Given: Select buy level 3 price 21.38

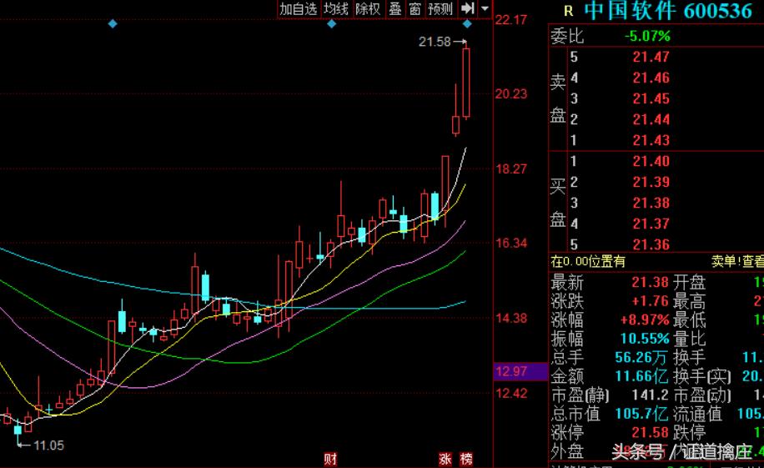Looking at the screenshot, I should pos(651,204).
